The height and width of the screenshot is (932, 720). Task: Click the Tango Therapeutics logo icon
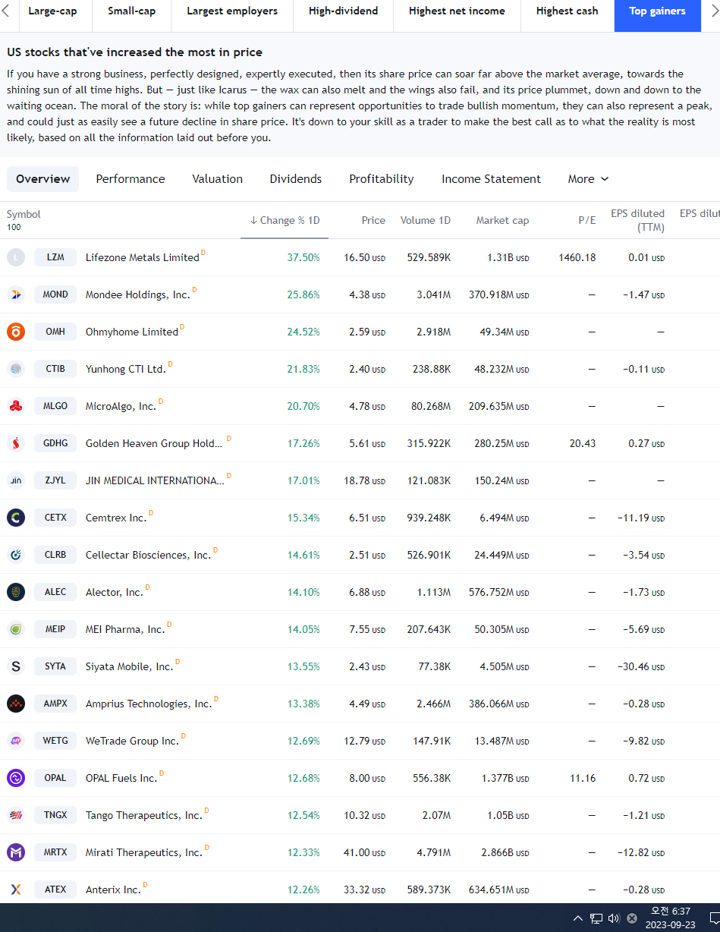pos(16,815)
